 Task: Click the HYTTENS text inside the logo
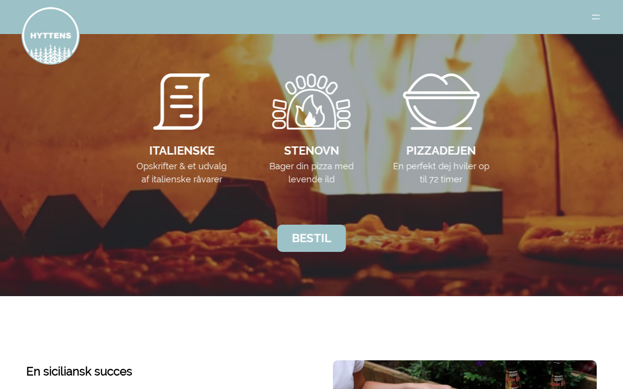pyautogui.click(x=51, y=35)
